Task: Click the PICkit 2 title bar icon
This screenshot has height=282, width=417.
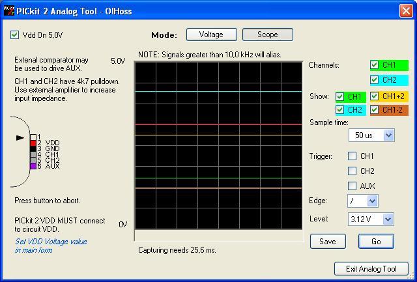Action: [8, 11]
